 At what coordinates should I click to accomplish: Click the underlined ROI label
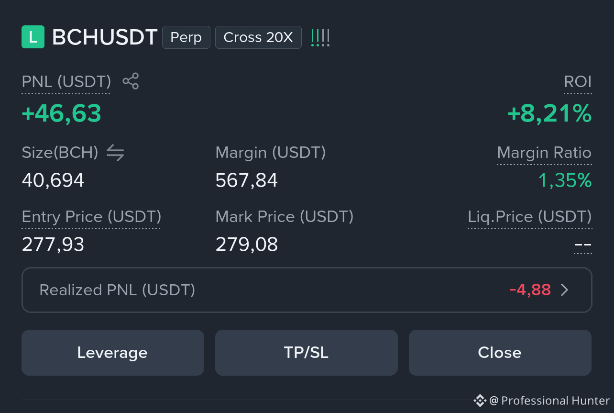[578, 82]
